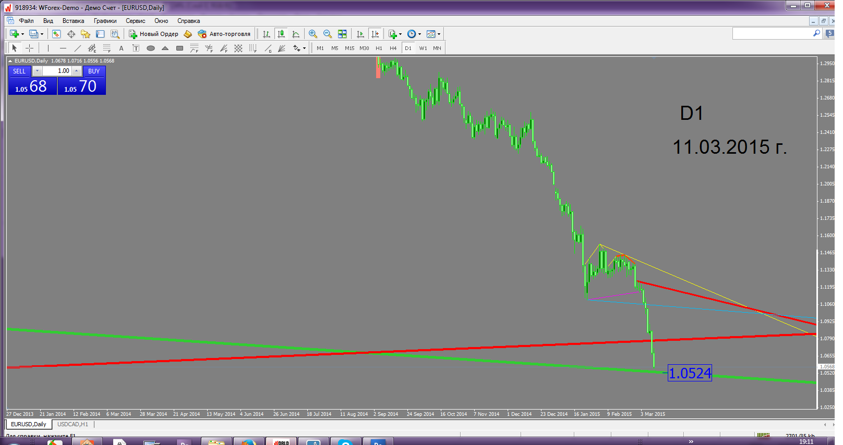The height and width of the screenshot is (445, 843).
Task: Draw a triangle shape
Action: point(165,48)
